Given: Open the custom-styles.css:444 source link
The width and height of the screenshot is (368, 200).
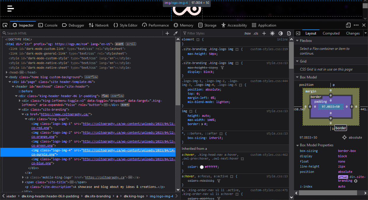Looking at the screenshot, I should [x=269, y=81].
